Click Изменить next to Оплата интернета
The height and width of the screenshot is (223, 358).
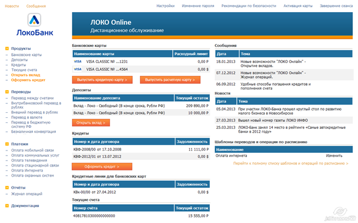[334, 156]
